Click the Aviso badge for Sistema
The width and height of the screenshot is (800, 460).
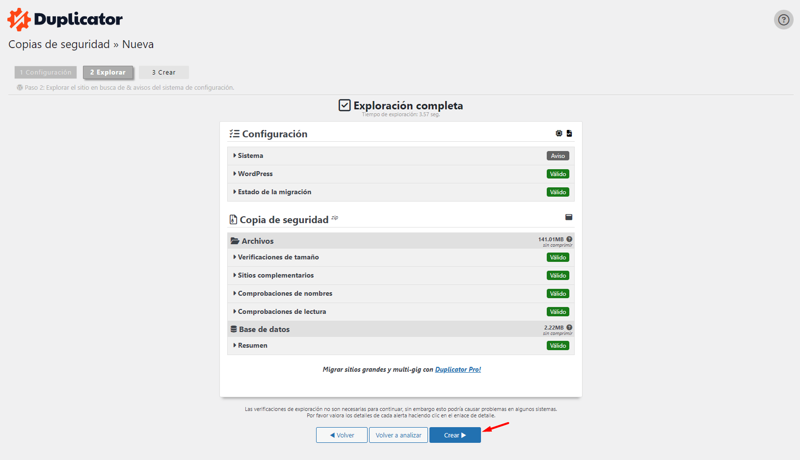click(x=558, y=156)
